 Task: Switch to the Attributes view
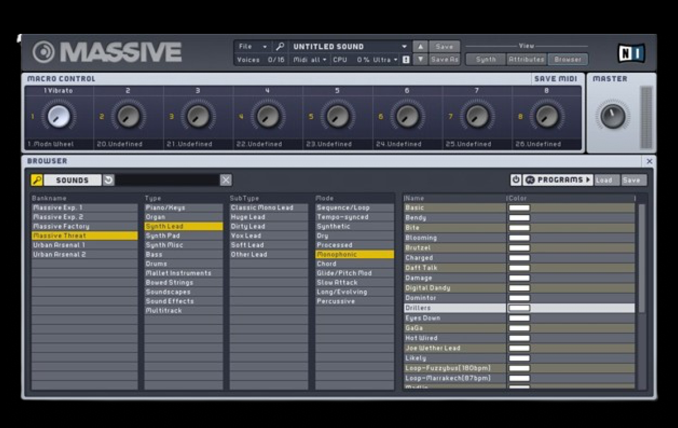(x=526, y=59)
